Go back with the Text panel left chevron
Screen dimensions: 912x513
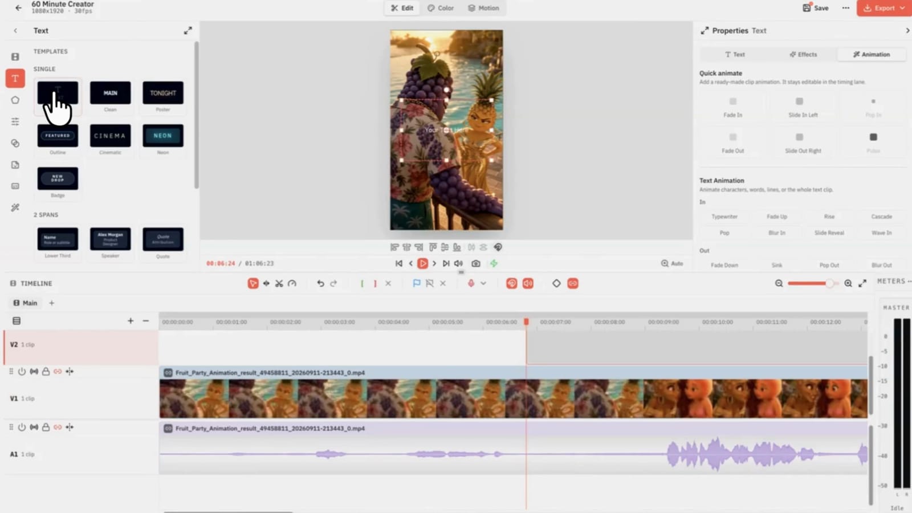pos(15,31)
